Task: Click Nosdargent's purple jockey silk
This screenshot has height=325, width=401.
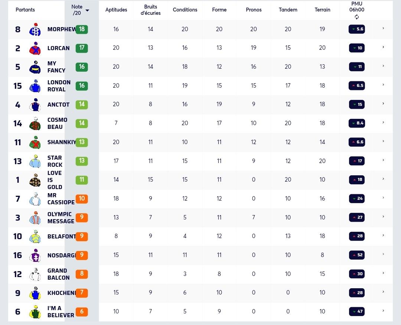Action: (35, 256)
